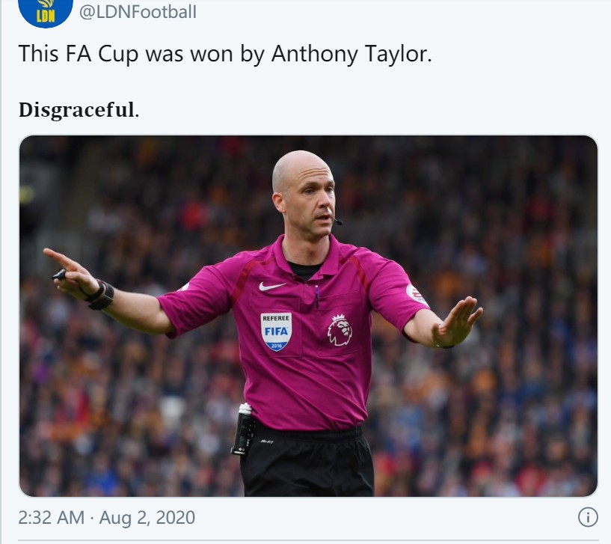Image resolution: width=611 pixels, height=544 pixels.
Task: Open the 2:32 AM timestamp link
Action: point(51,518)
